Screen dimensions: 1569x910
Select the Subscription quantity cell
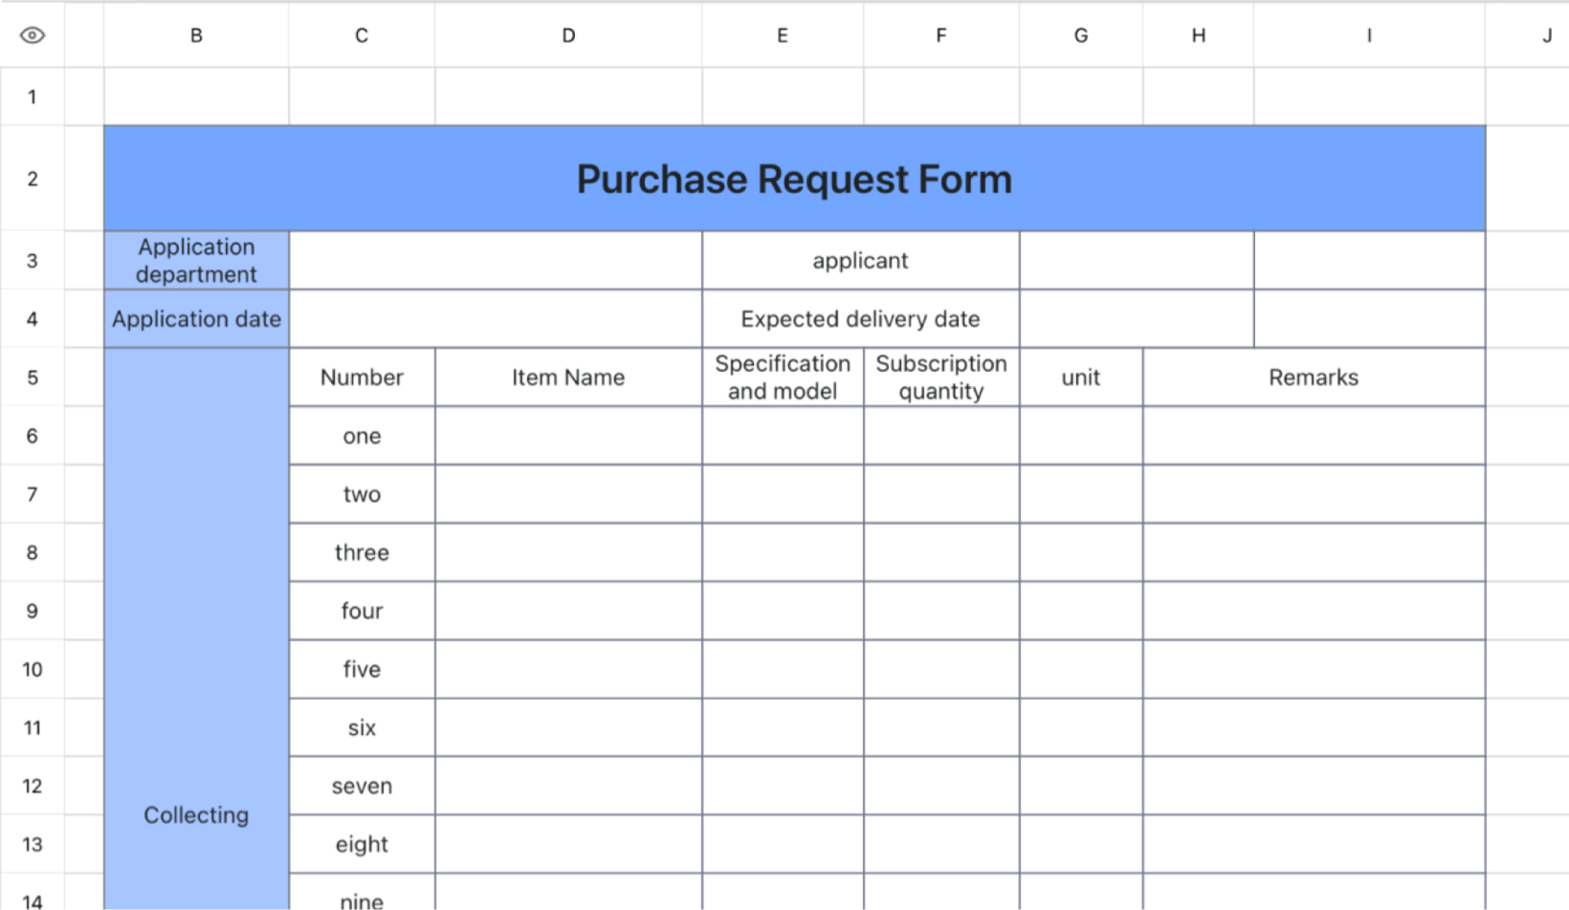(941, 378)
